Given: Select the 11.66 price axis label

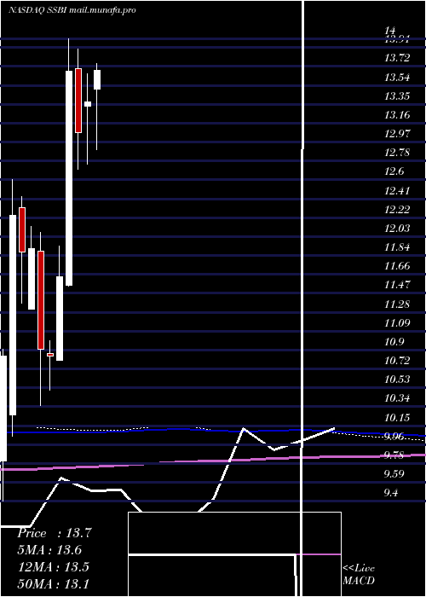Looking at the screenshot, I should pos(397,266).
